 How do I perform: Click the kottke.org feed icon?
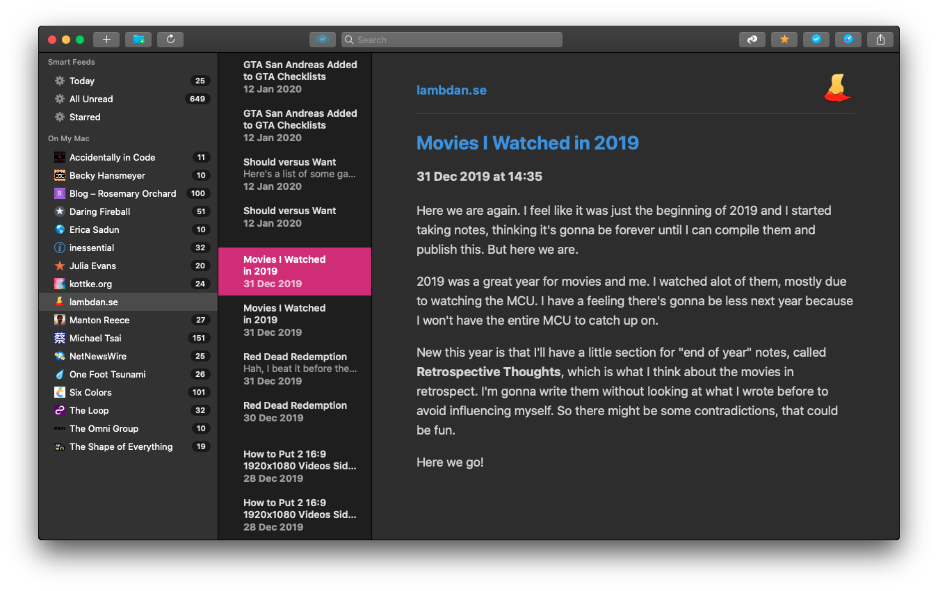pos(60,284)
